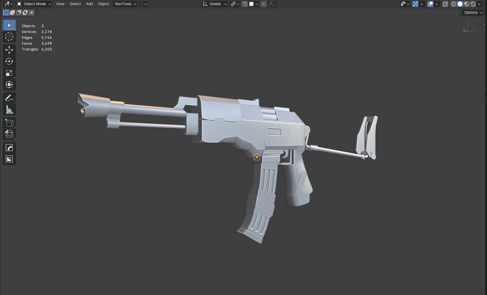Open the Select menu
The image size is (487, 295).
click(x=75, y=4)
